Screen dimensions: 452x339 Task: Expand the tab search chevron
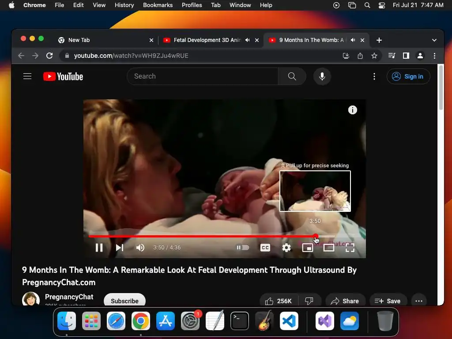click(x=434, y=40)
